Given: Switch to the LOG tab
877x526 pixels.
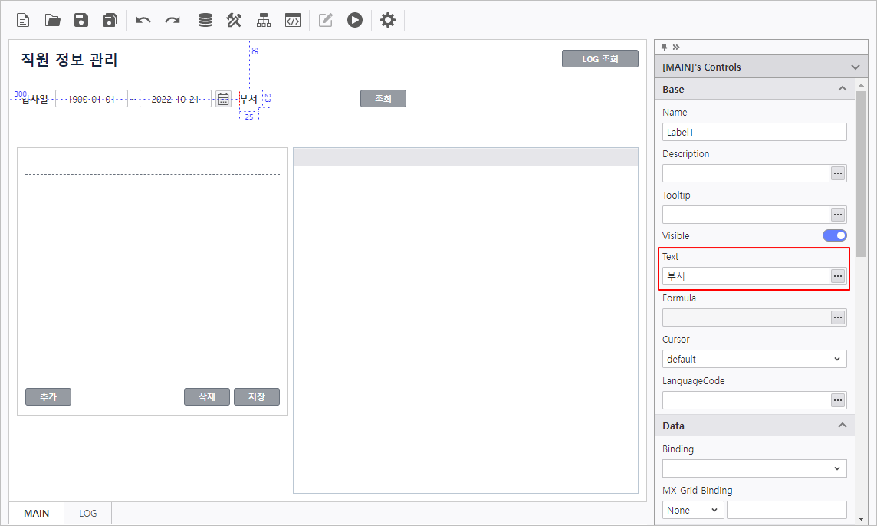Looking at the screenshot, I should coord(88,513).
